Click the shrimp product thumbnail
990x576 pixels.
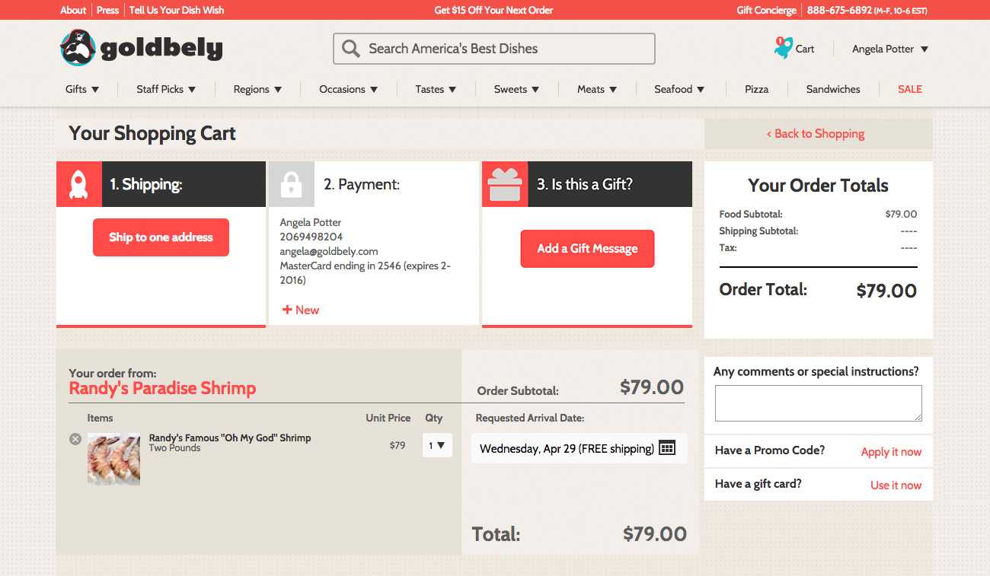click(x=114, y=459)
